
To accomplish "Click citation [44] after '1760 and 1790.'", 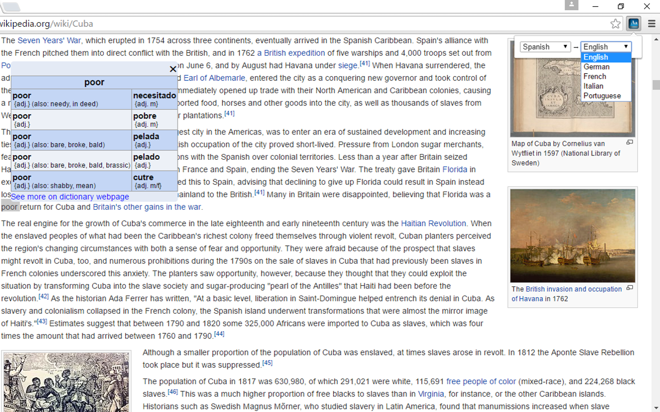I will 219,334.
